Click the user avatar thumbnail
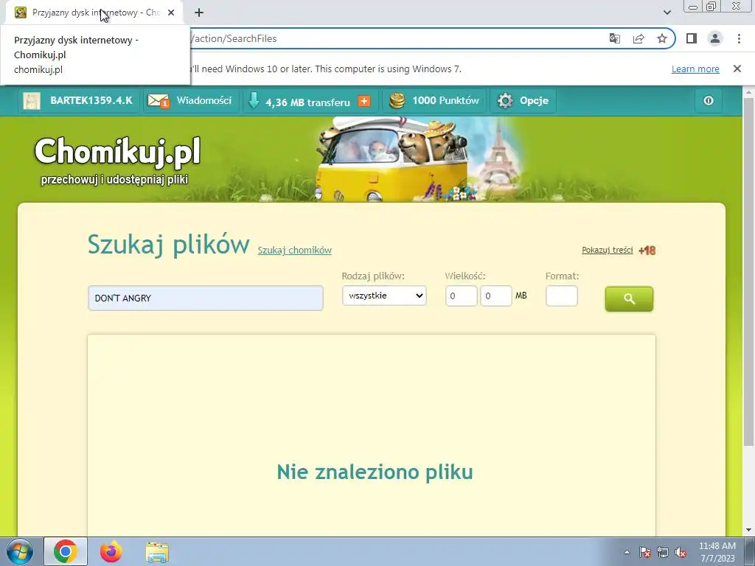Viewport: 755px width, 566px height. [x=32, y=100]
